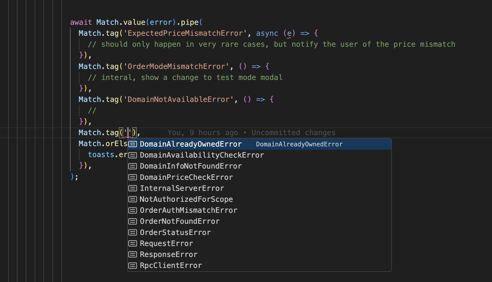Click enum icon beside DomainPriceCheckError
The image size is (492, 282).
click(132, 177)
